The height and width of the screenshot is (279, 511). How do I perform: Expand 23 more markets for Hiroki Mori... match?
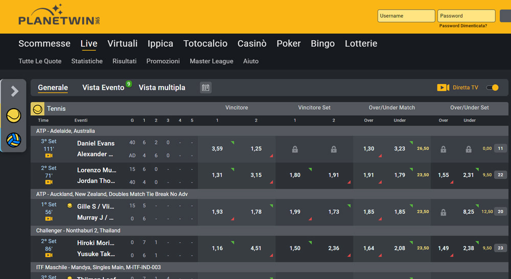coord(500,248)
